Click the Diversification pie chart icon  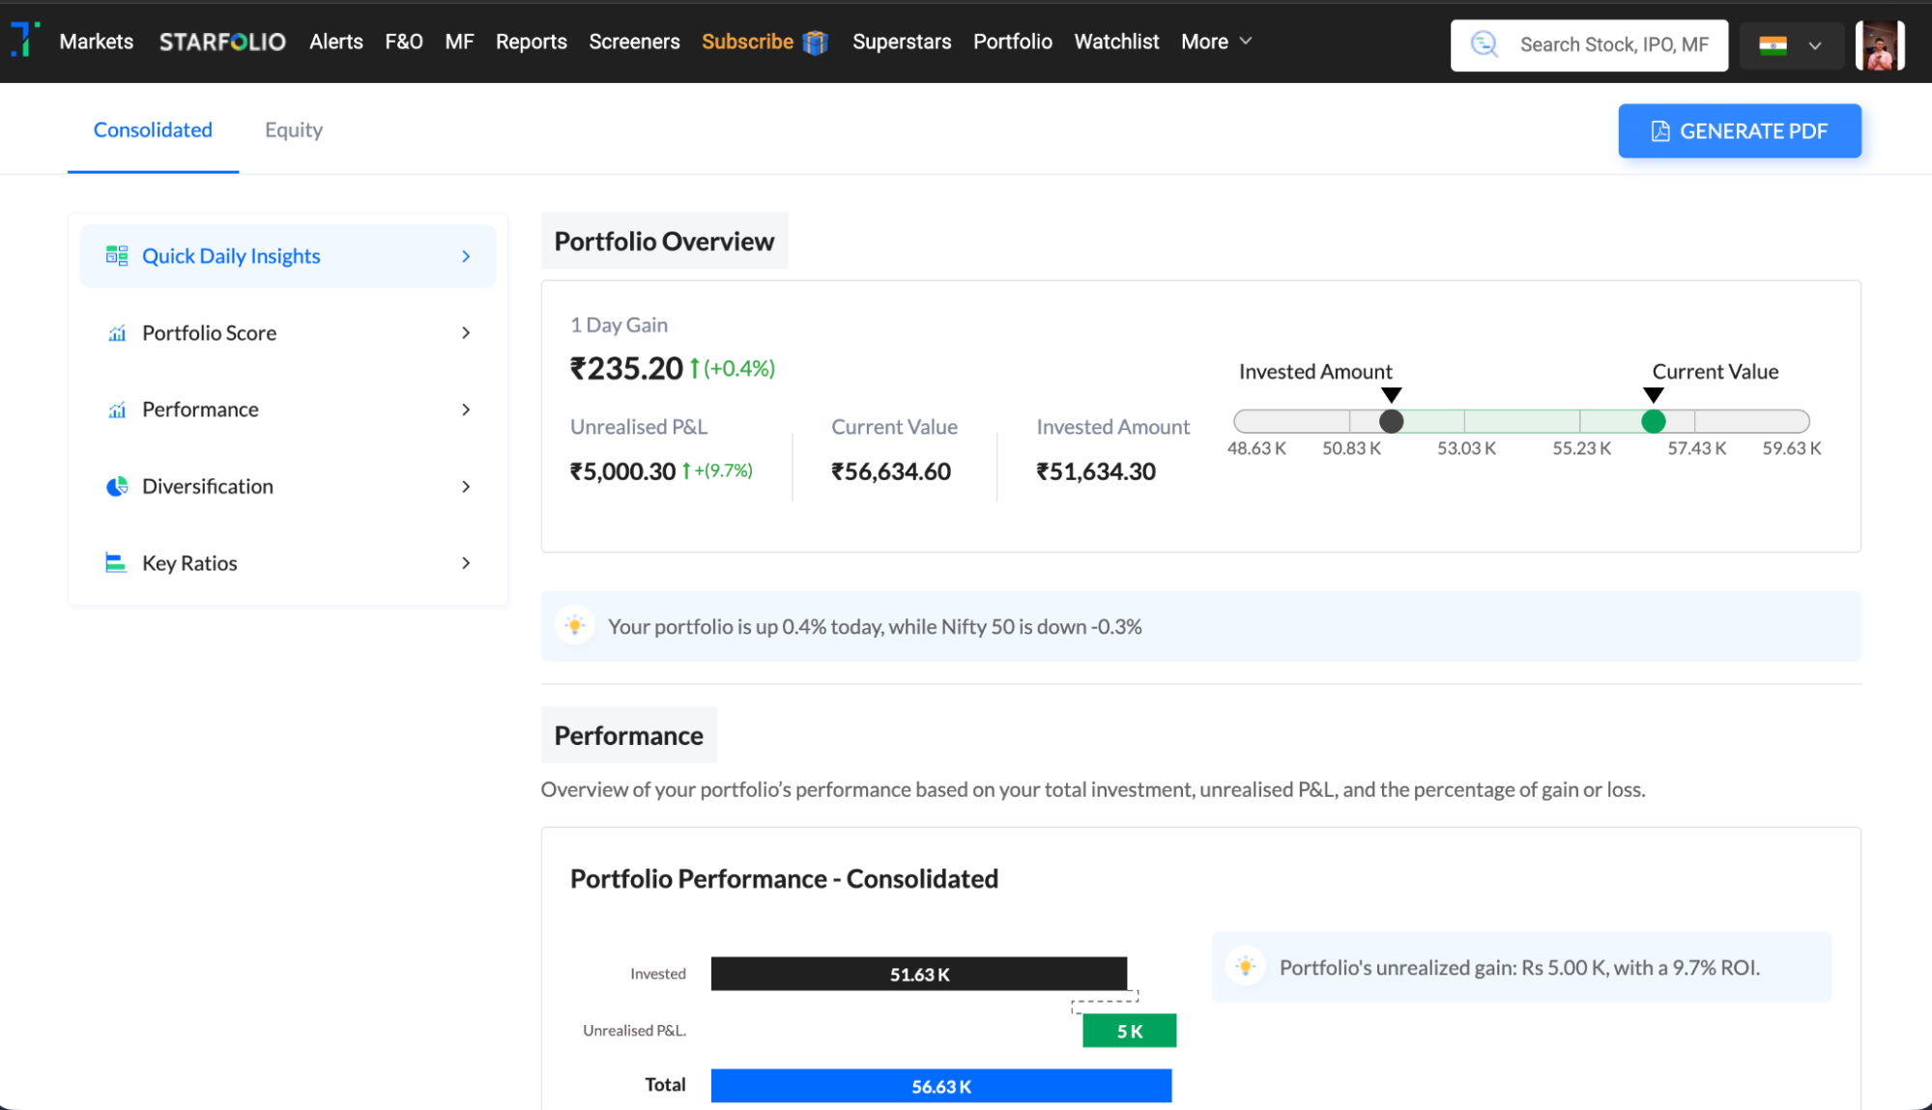point(117,487)
